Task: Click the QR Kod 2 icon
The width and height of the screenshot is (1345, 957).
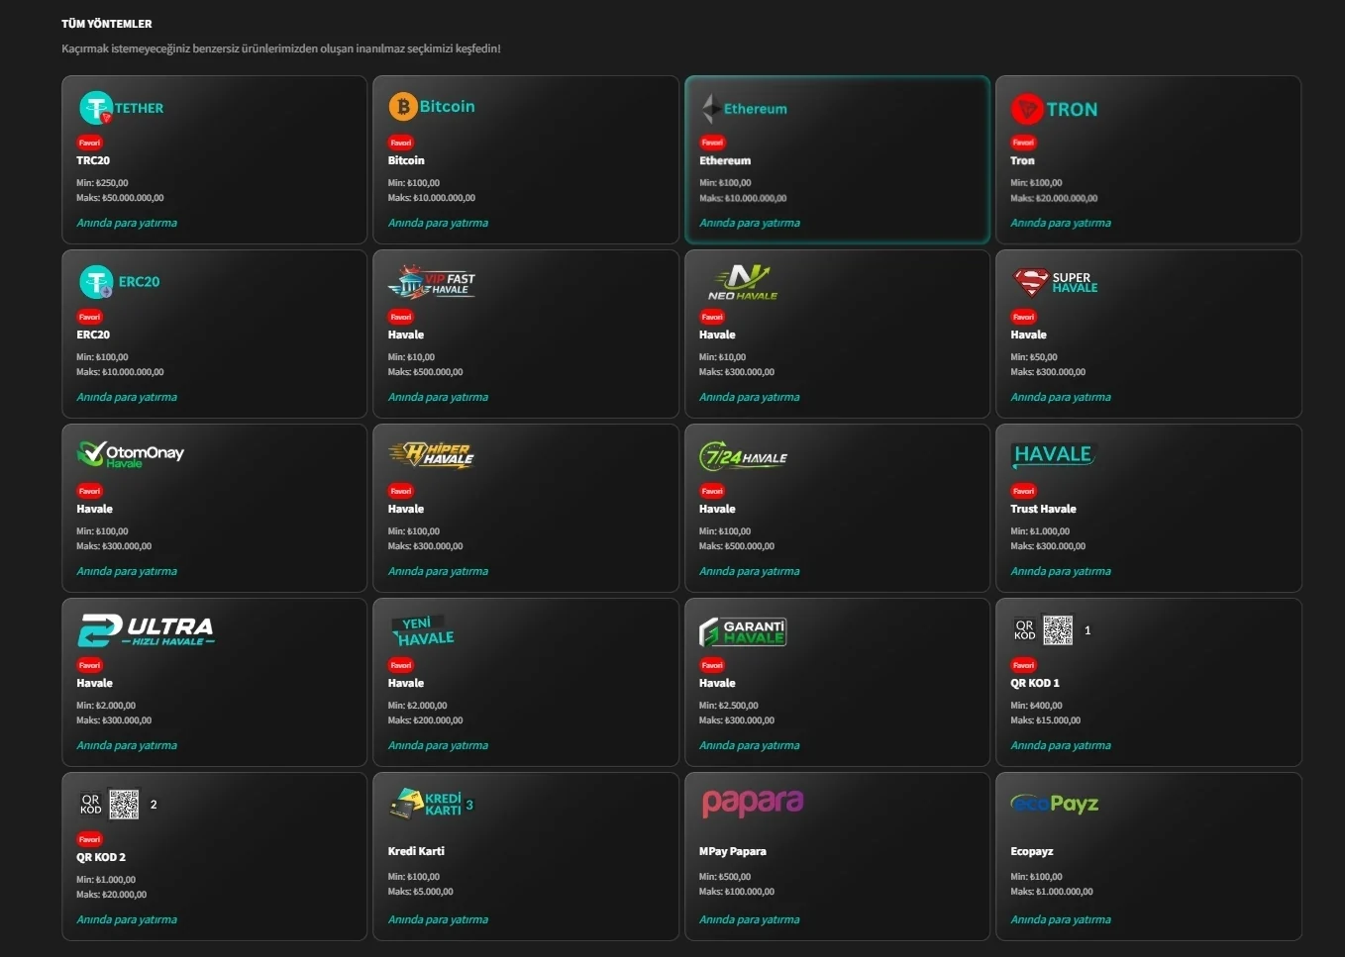Action: [118, 805]
